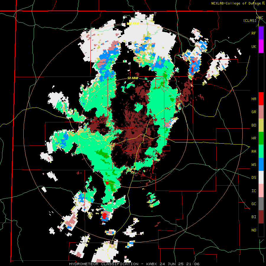Click the BD legend label
This screenshot has height=266, width=266.
click(254, 125)
